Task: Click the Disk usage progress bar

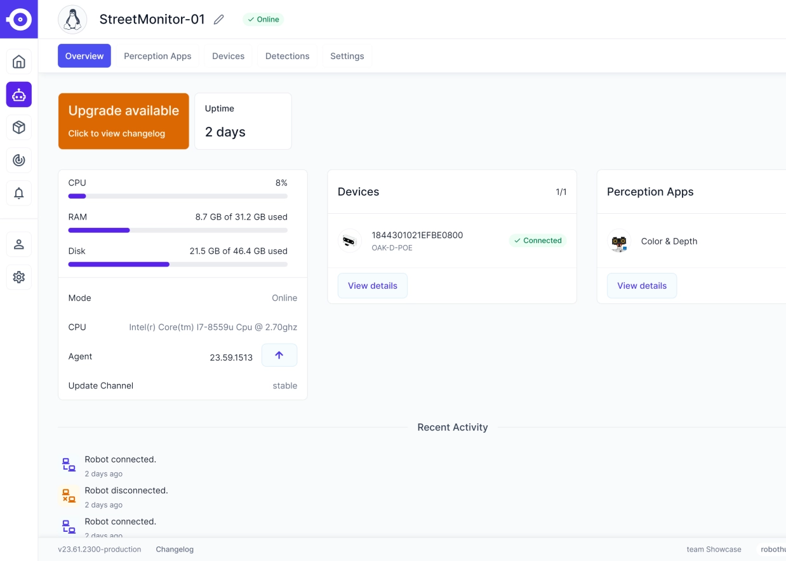Action: coord(178,264)
